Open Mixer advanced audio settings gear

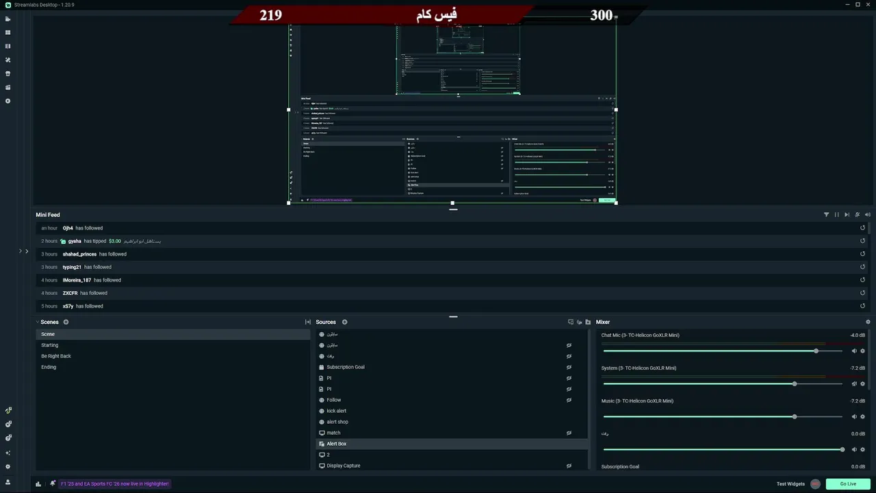[x=868, y=322]
